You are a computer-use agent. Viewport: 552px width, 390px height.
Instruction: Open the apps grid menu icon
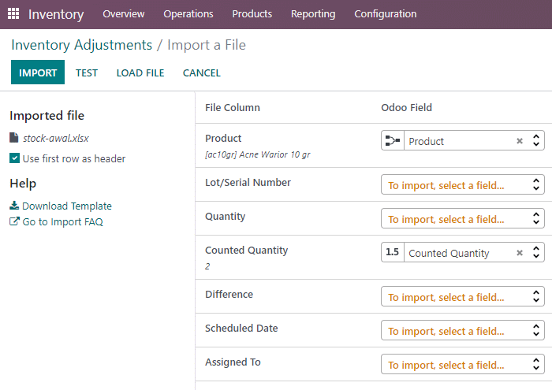(13, 13)
